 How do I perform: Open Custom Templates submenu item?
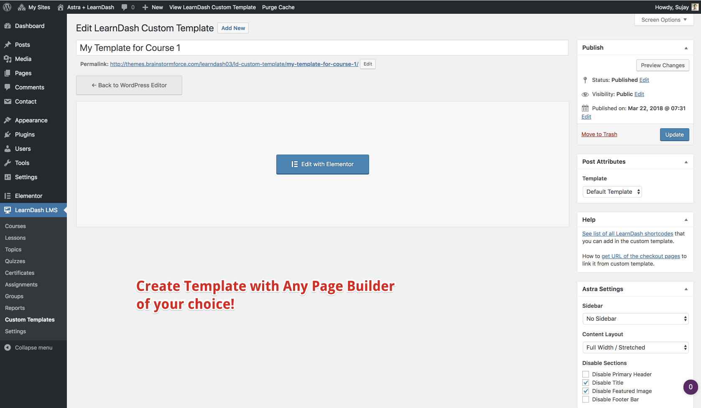pos(30,319)
